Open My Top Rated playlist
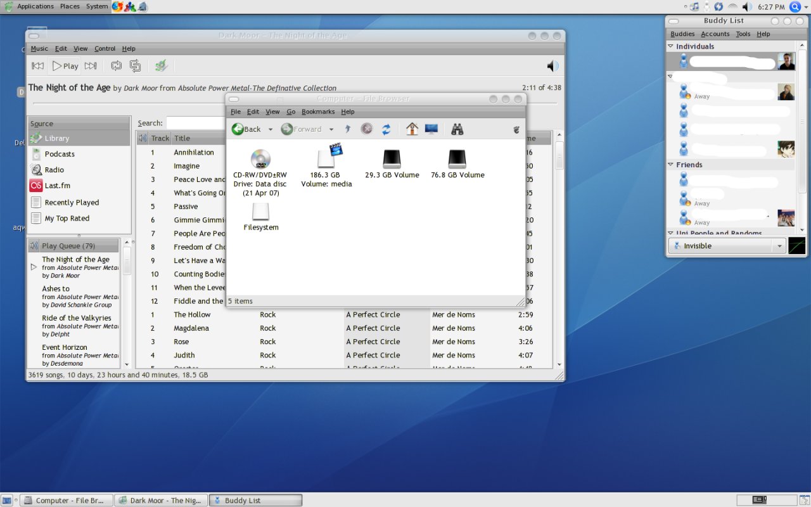This screenshot has height=507, width=811. (x=79, y=218)
